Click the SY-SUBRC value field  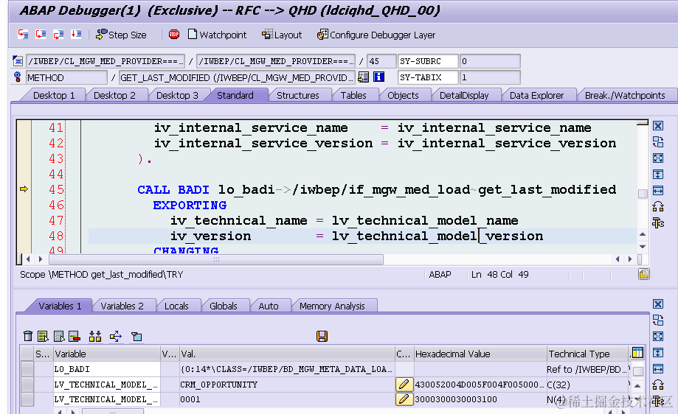point(489,61)
